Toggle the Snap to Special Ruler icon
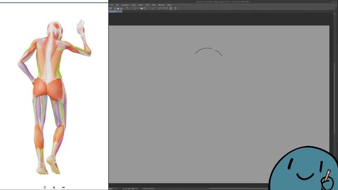The height and width of the screenshot is (190, 338). point(163,8)
